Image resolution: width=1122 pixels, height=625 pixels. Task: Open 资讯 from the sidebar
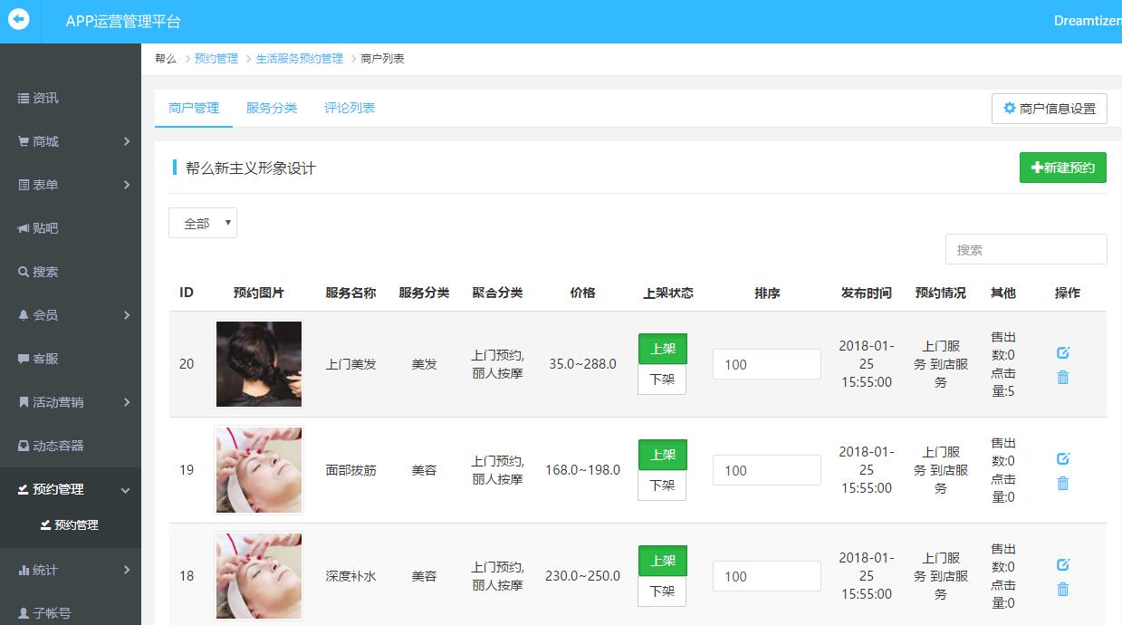coord(45,98)
